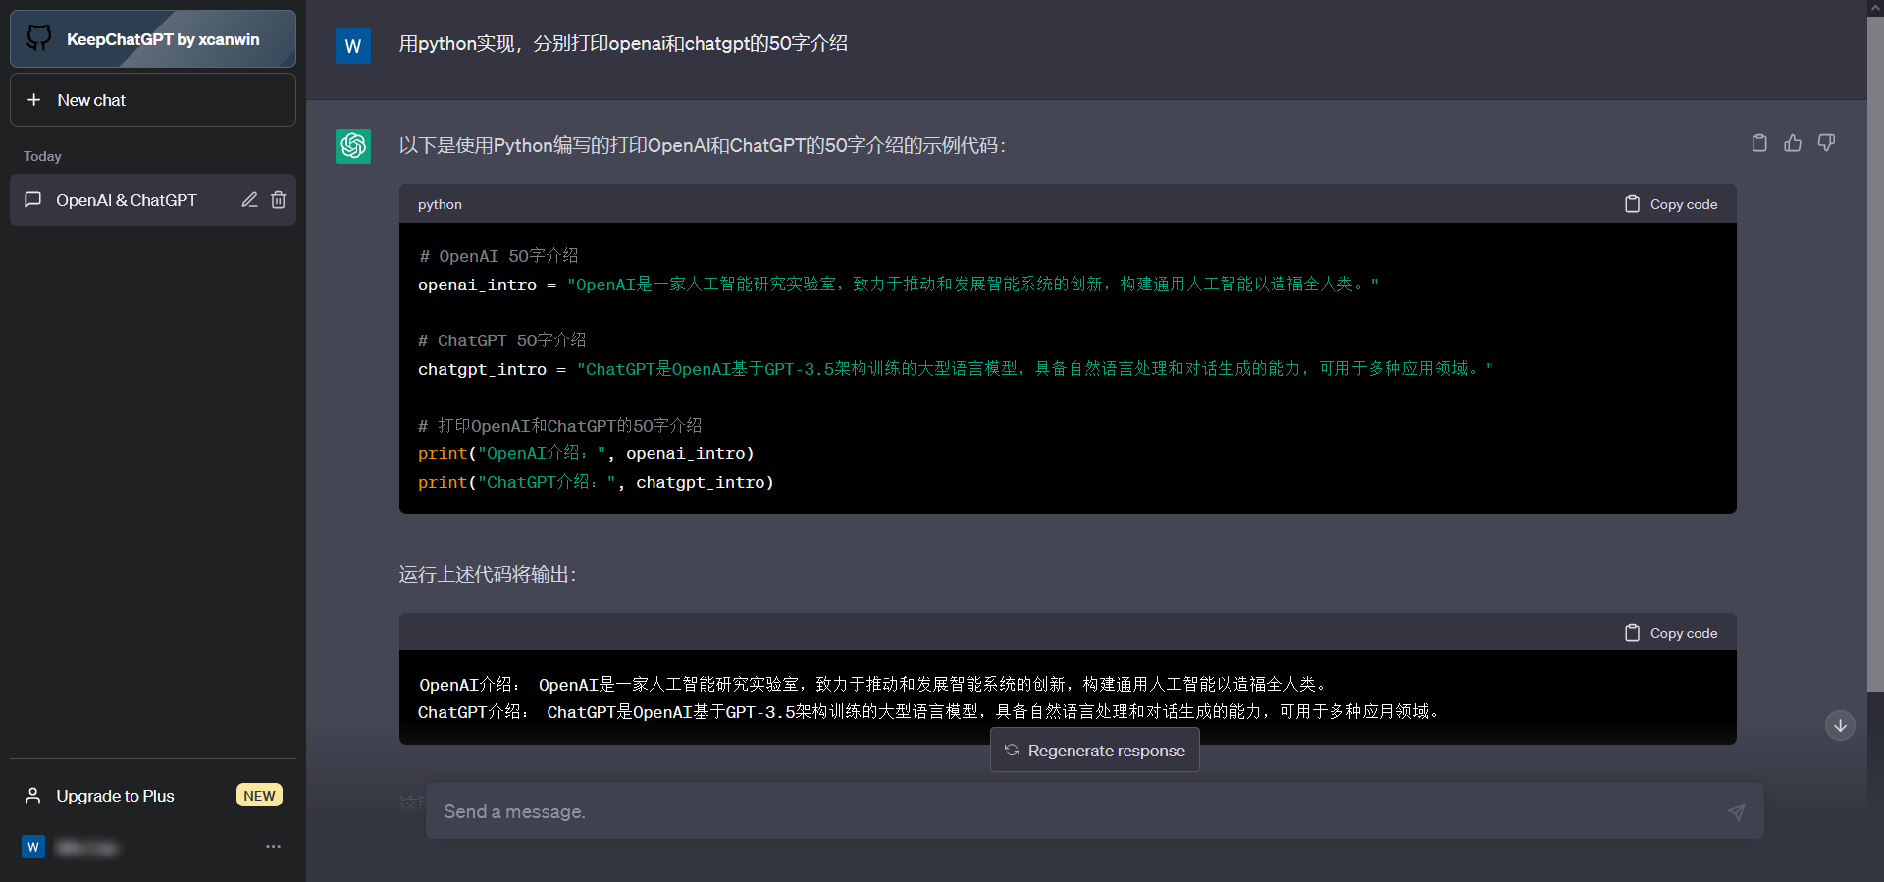Give thumbs up to the response
The image size is (1884, 882).
click(x=1793, y=143)
